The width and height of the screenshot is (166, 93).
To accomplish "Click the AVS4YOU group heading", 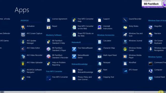I will coord(25,20).
